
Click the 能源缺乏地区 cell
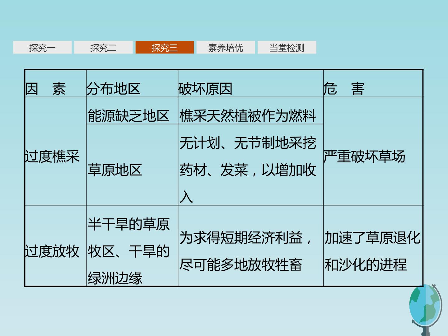tap(132, 111)
